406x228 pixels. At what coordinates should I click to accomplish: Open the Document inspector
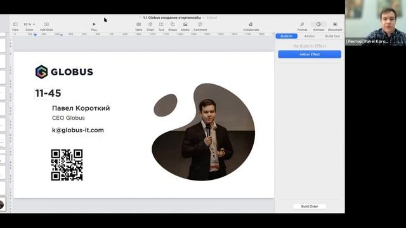(x=335, y=27)
